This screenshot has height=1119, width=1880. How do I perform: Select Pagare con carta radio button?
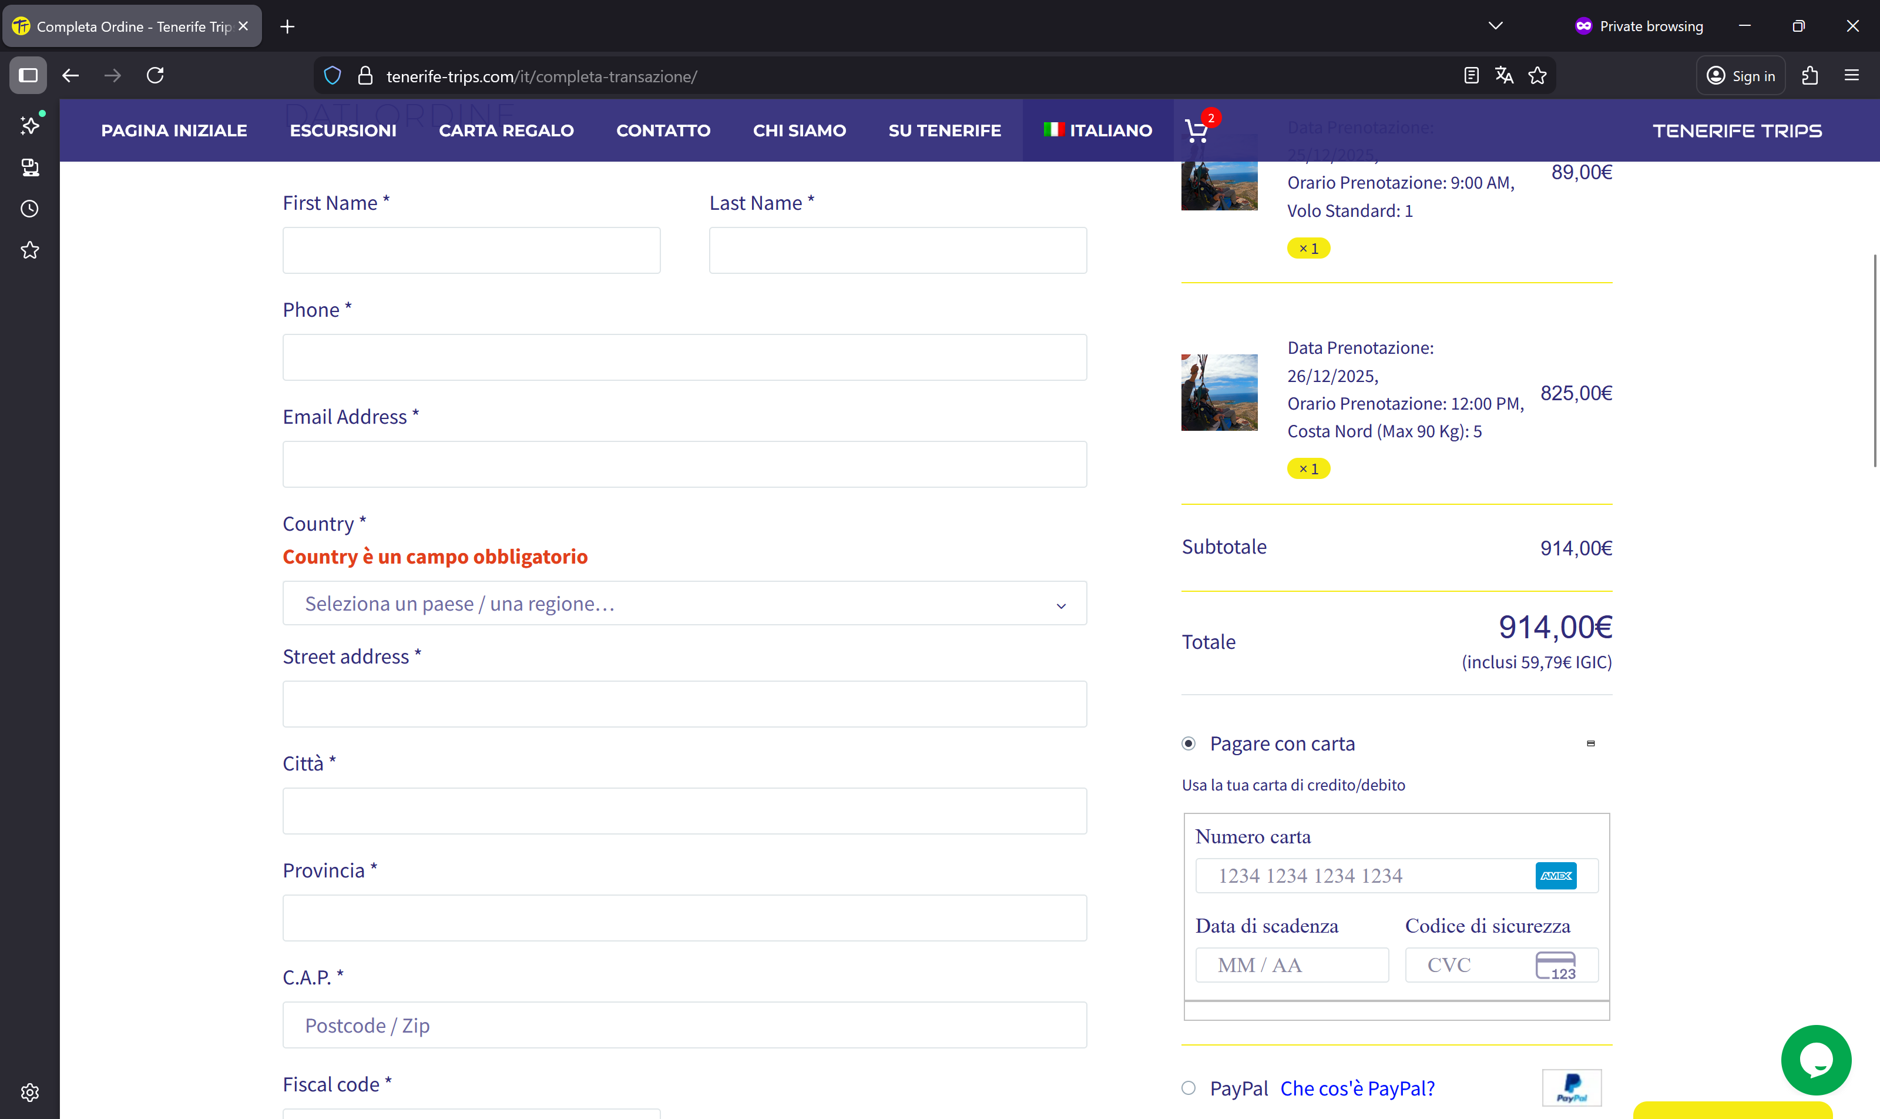click(1189, 743)
